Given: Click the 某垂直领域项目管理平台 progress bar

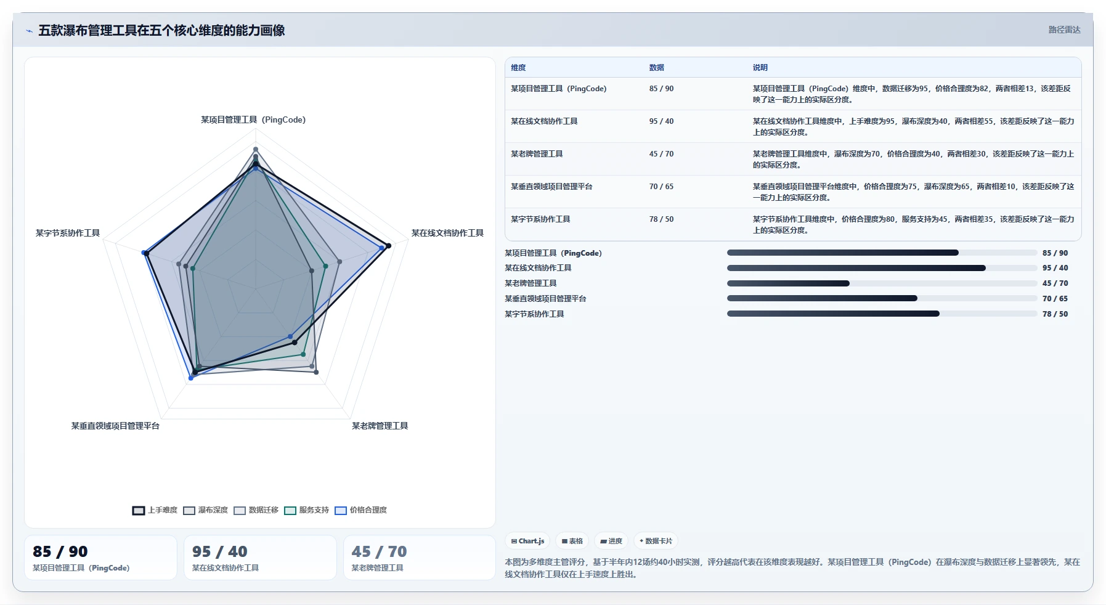Looking at the screenshot, I should (x=882, y=298).
